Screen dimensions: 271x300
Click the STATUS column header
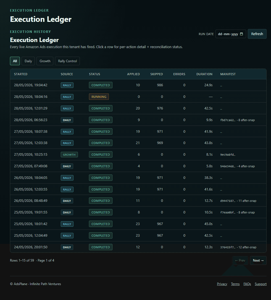click(94, 74)
